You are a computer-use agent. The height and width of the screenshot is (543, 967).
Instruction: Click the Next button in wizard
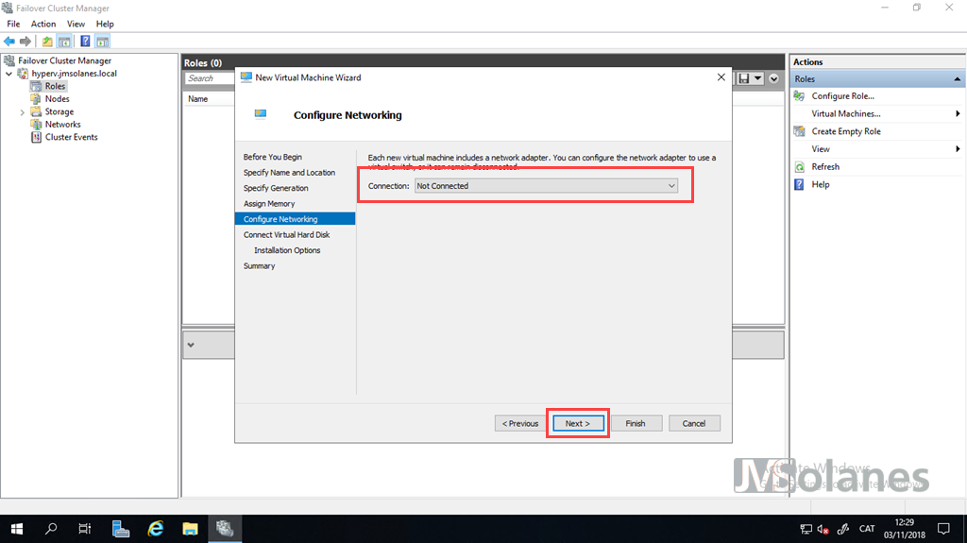[578, 423]
